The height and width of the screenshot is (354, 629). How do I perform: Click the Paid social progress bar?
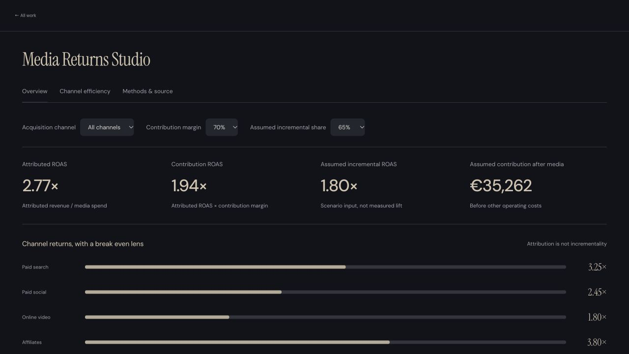325,292
